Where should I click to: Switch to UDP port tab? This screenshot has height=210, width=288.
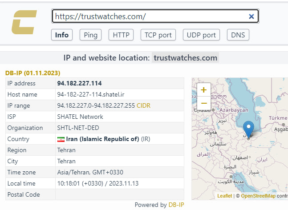[201, 35]
